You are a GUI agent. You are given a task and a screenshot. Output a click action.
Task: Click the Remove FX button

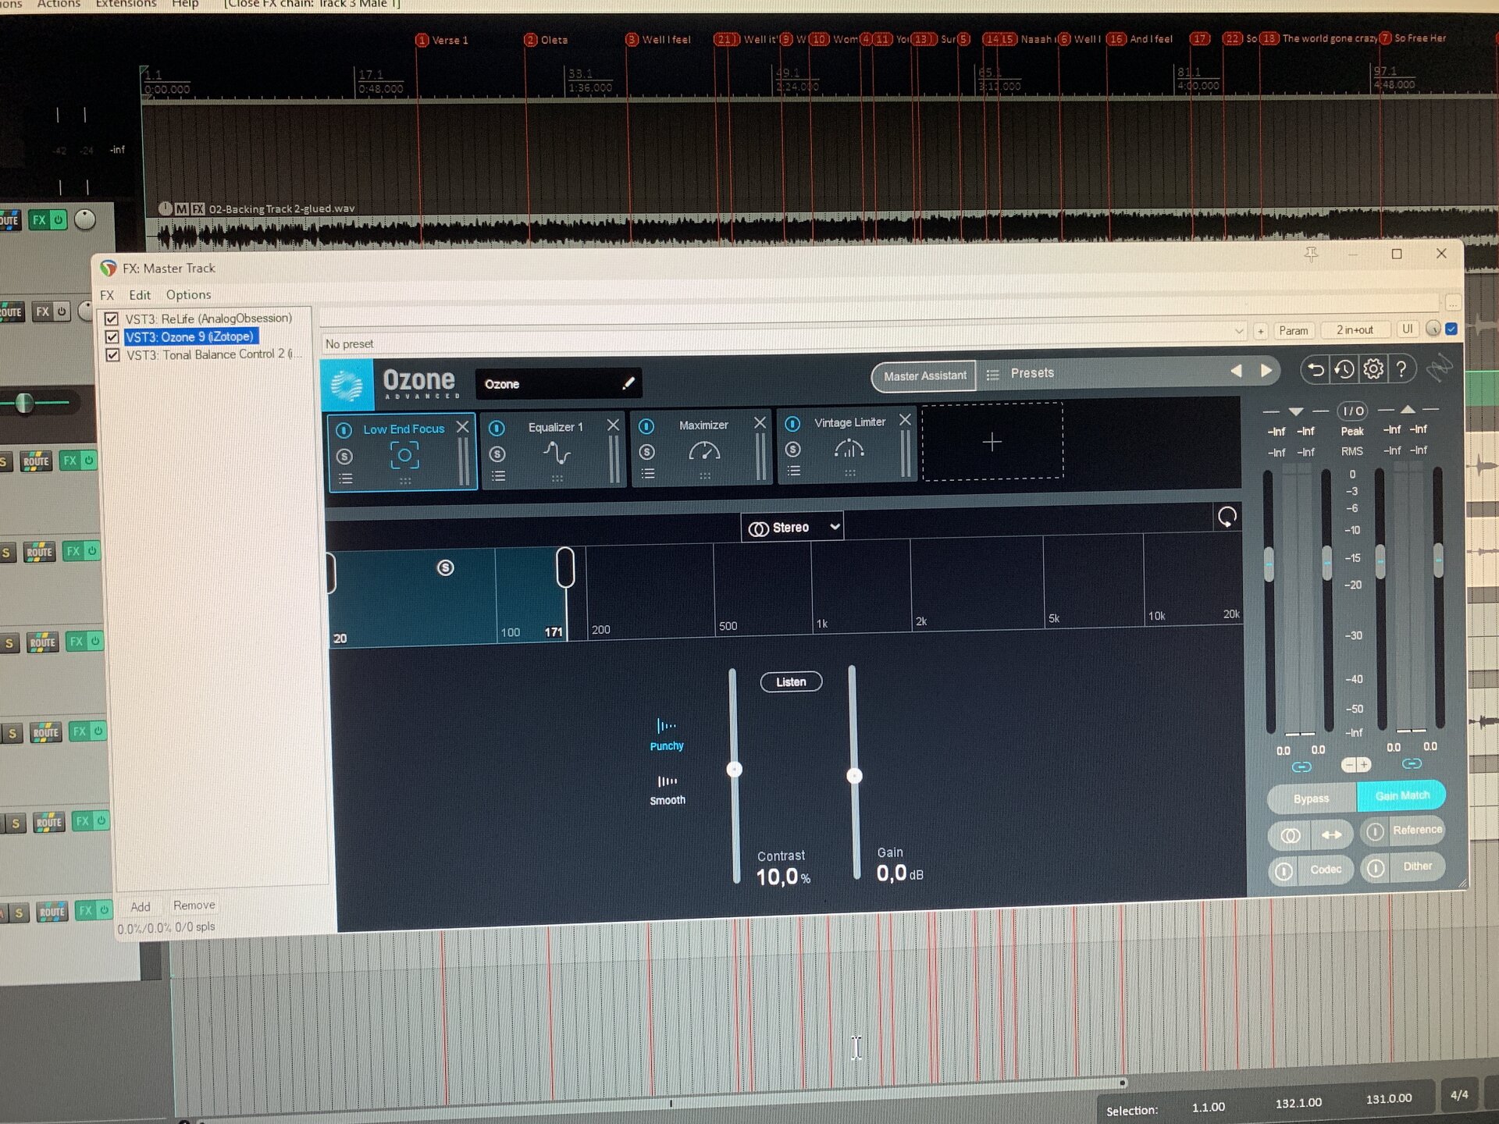coord(194,905)
